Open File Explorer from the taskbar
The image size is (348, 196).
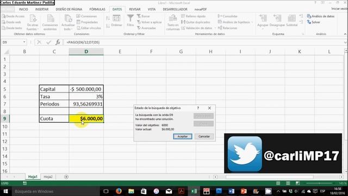[131, 191]
